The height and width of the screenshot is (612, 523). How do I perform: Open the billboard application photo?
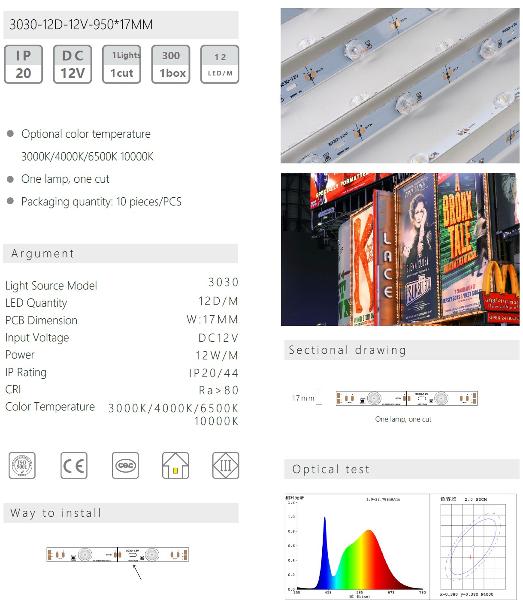400,249
